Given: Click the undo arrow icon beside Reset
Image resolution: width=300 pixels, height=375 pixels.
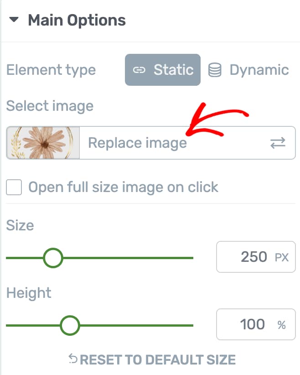Looking at the screenshot, I should pos(73,359).
